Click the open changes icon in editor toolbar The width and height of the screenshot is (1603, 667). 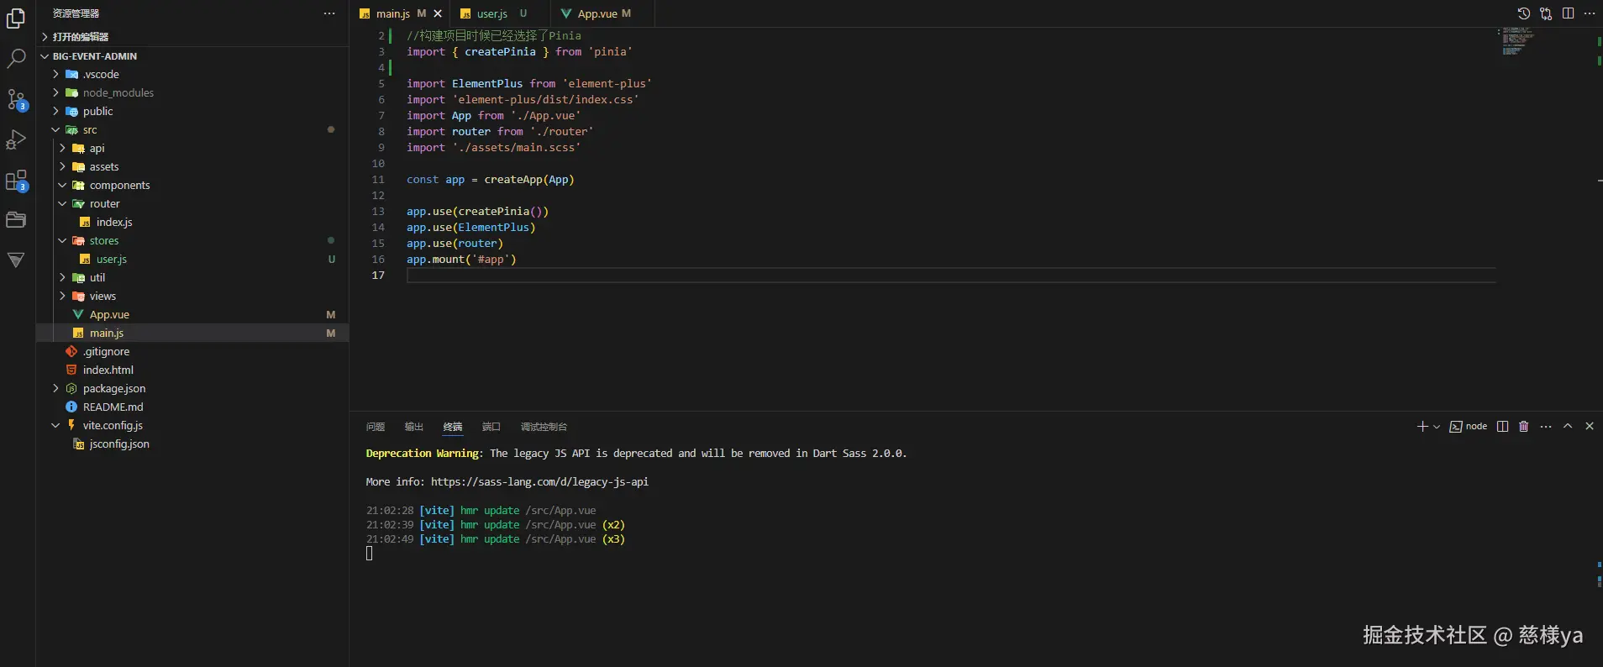point(1546,13)
